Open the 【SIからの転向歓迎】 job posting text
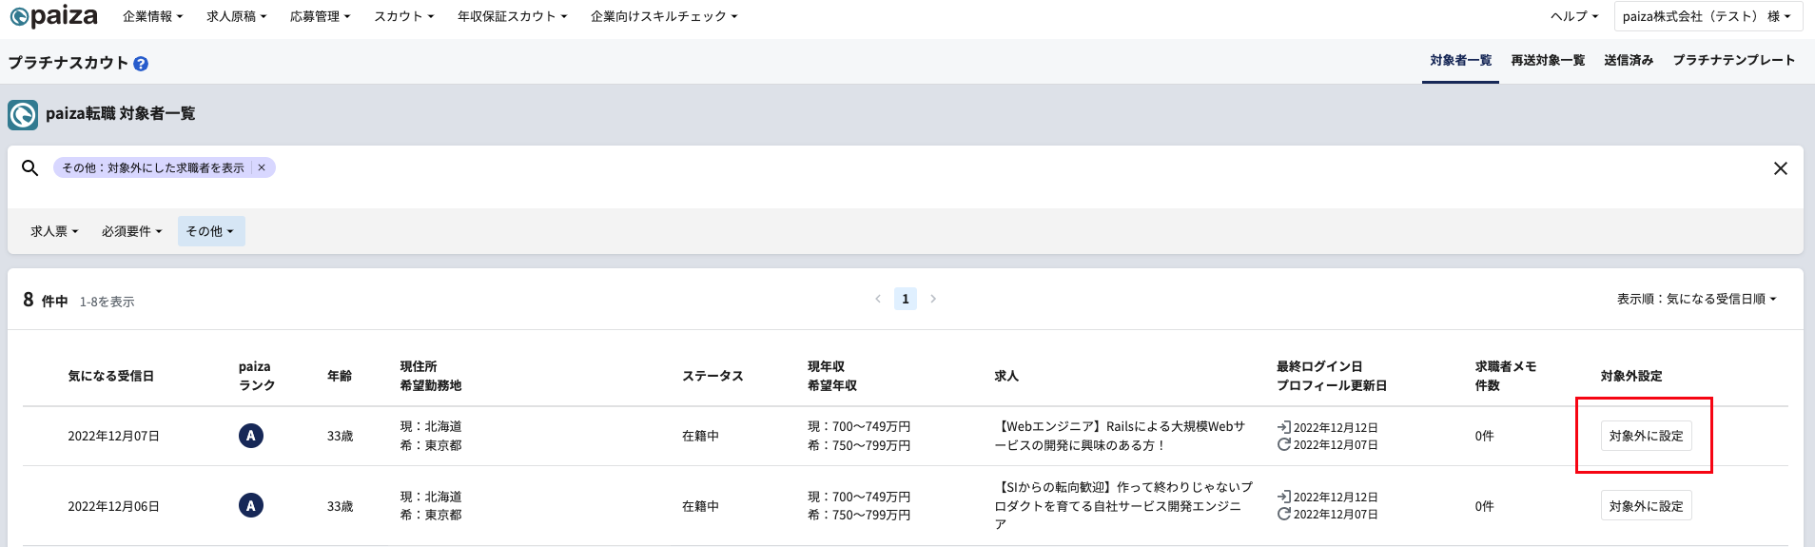 point(1123,505)
